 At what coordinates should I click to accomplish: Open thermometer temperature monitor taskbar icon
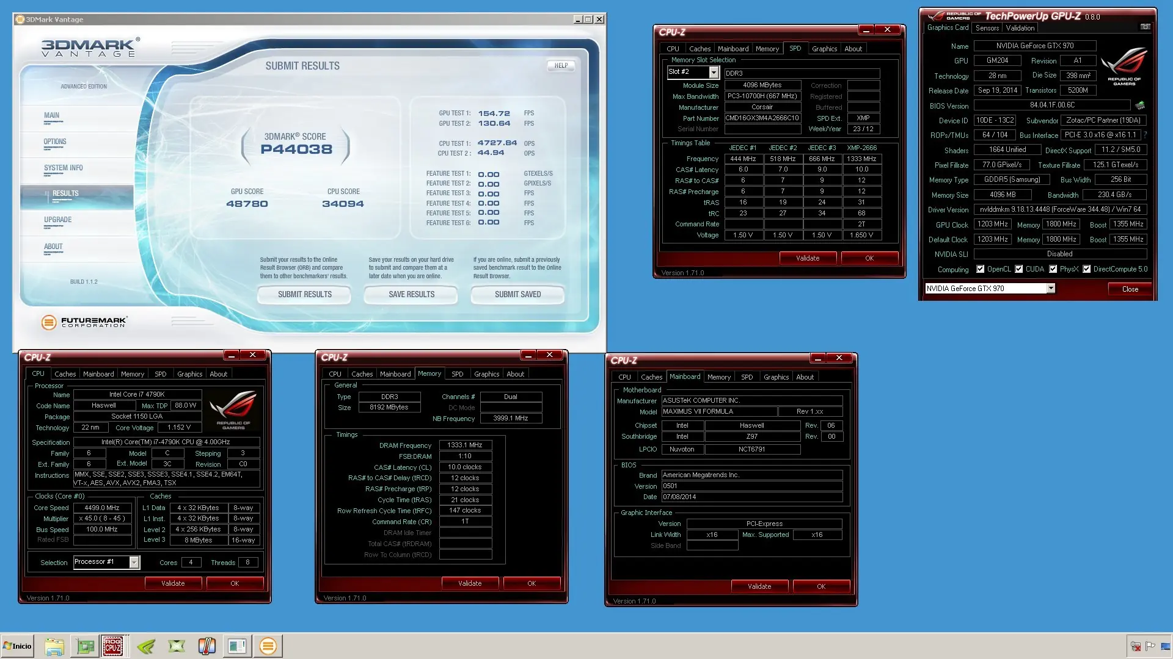(x=207, y=646)
